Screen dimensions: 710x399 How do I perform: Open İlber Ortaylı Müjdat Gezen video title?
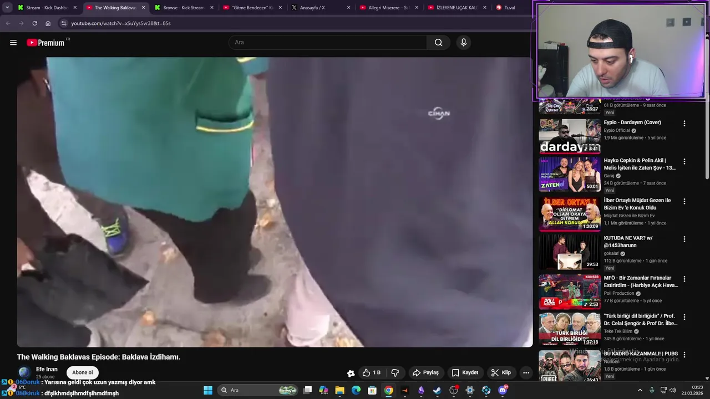637,204
